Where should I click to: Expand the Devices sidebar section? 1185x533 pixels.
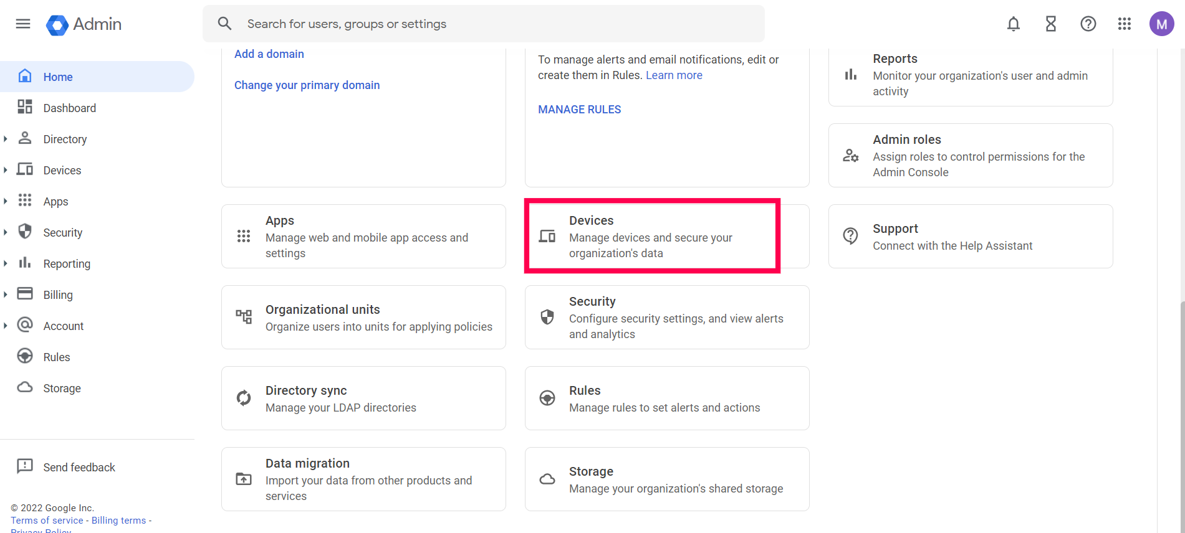[x=6, y=170]
